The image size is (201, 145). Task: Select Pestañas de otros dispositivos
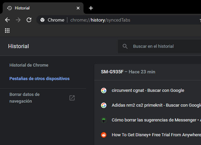(x=39, y=78)
